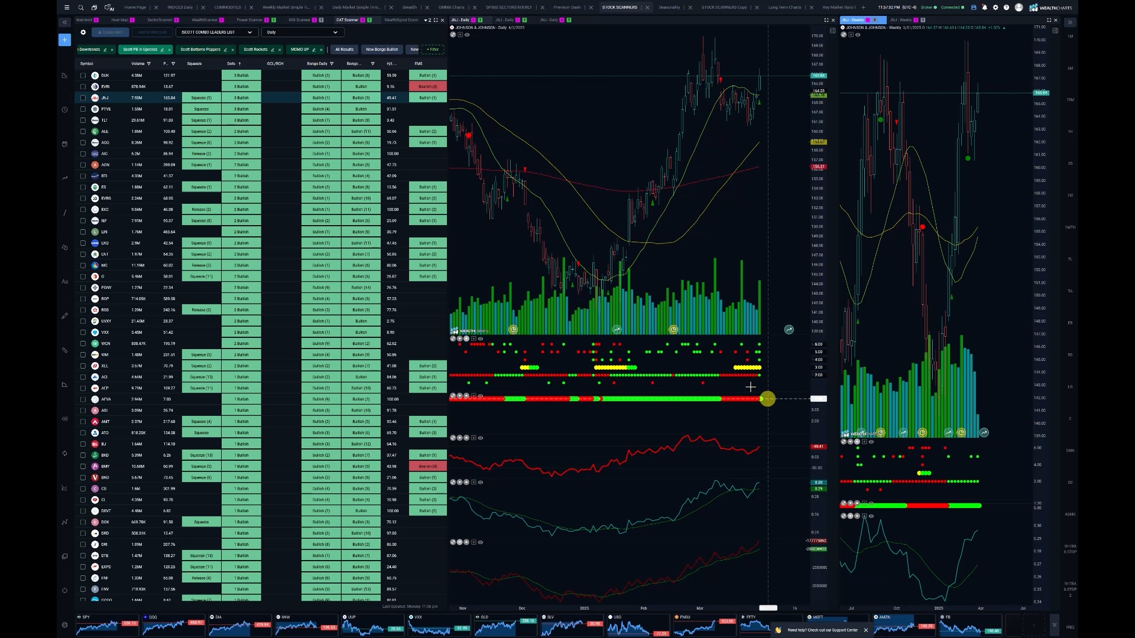1135x638 pixels.
Task: Add a new panel with the blue plus button
Action: pos(64,40)
